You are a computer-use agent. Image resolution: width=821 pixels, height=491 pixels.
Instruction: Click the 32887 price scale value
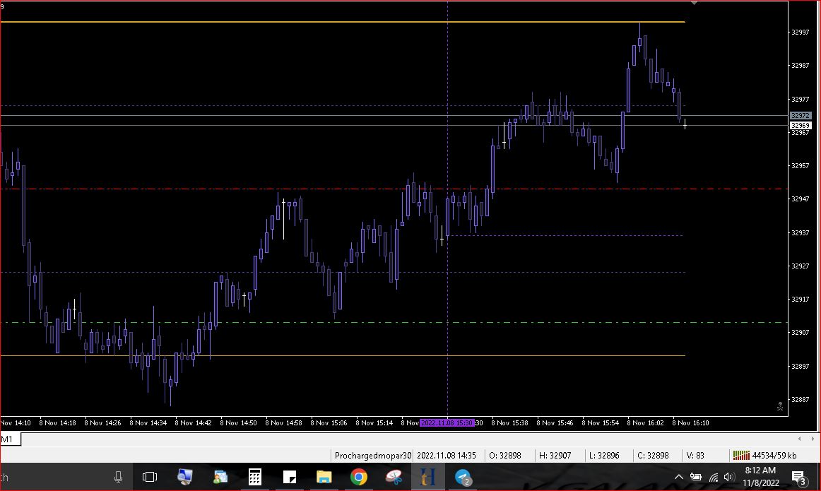click(x=800, y=400)
